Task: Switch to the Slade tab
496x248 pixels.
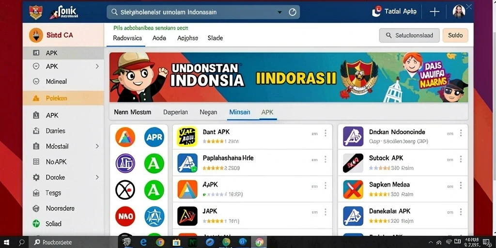Action: (x=215, y=38)
